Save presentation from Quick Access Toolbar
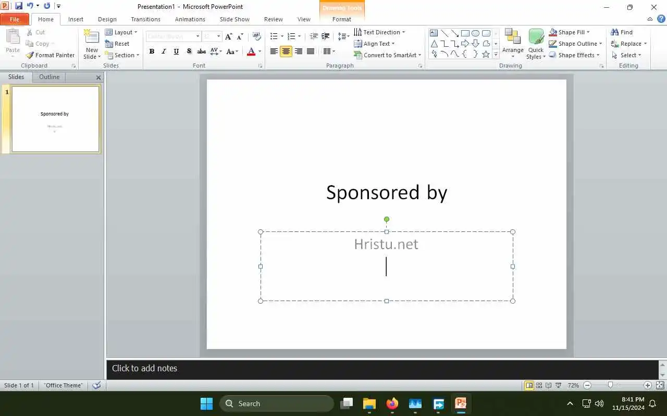The height and width of the screenshot is (416, 667). click(x=19, y=6)
